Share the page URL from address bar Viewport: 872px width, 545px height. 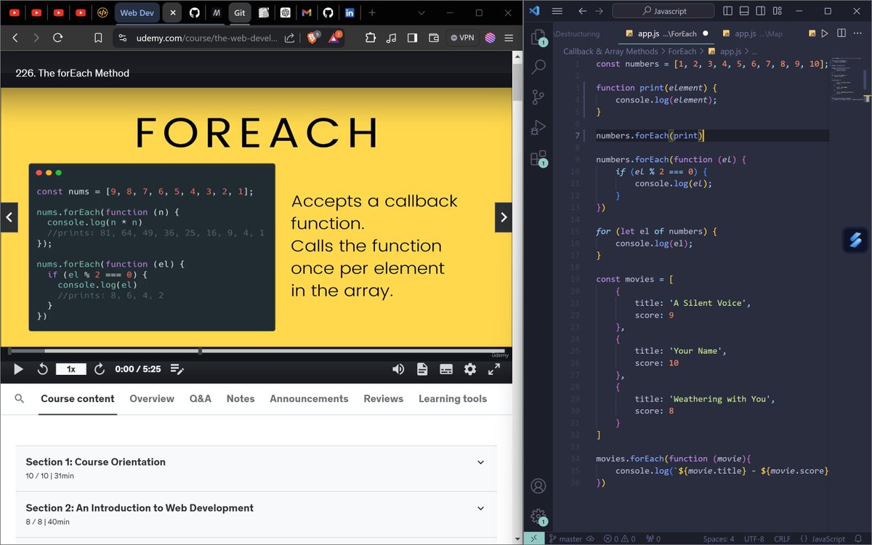(289, 38)
